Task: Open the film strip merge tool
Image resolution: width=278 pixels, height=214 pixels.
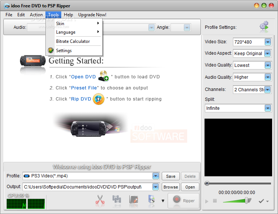Action: click(x=117, y=199)
